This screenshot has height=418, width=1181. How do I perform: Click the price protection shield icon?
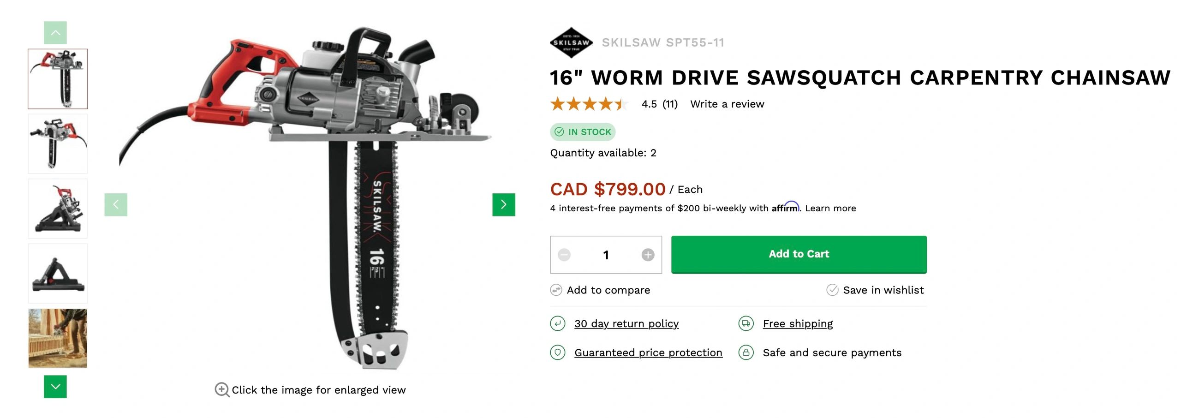[x=558, y=352]
